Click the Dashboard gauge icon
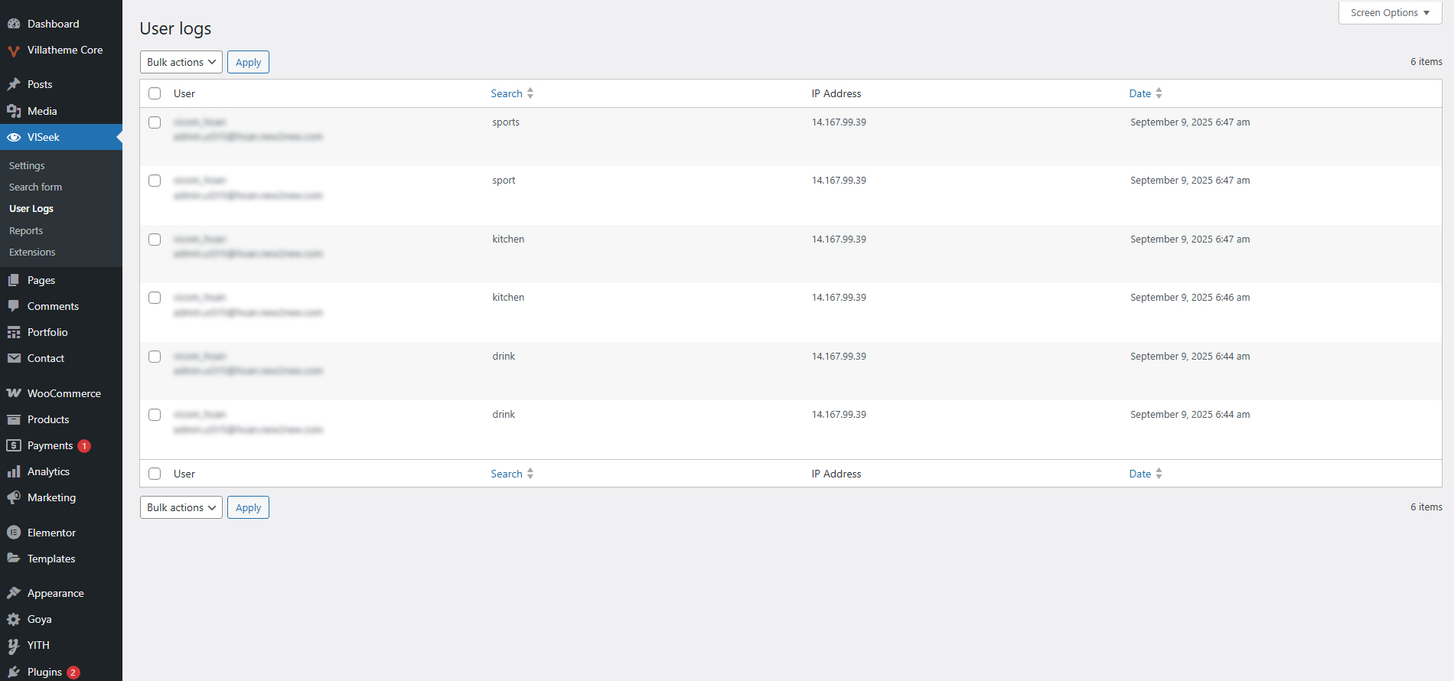The image size is (1454, 681). coord(14,24)
